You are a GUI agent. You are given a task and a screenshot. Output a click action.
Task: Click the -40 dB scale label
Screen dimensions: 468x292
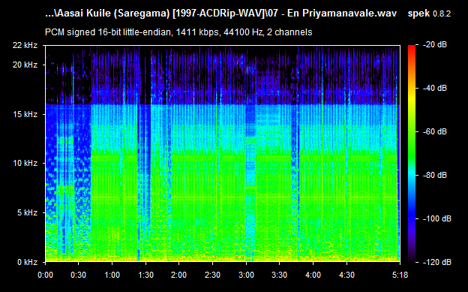point(434,88)
